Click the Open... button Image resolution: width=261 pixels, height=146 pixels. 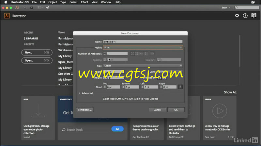[37, 60]
